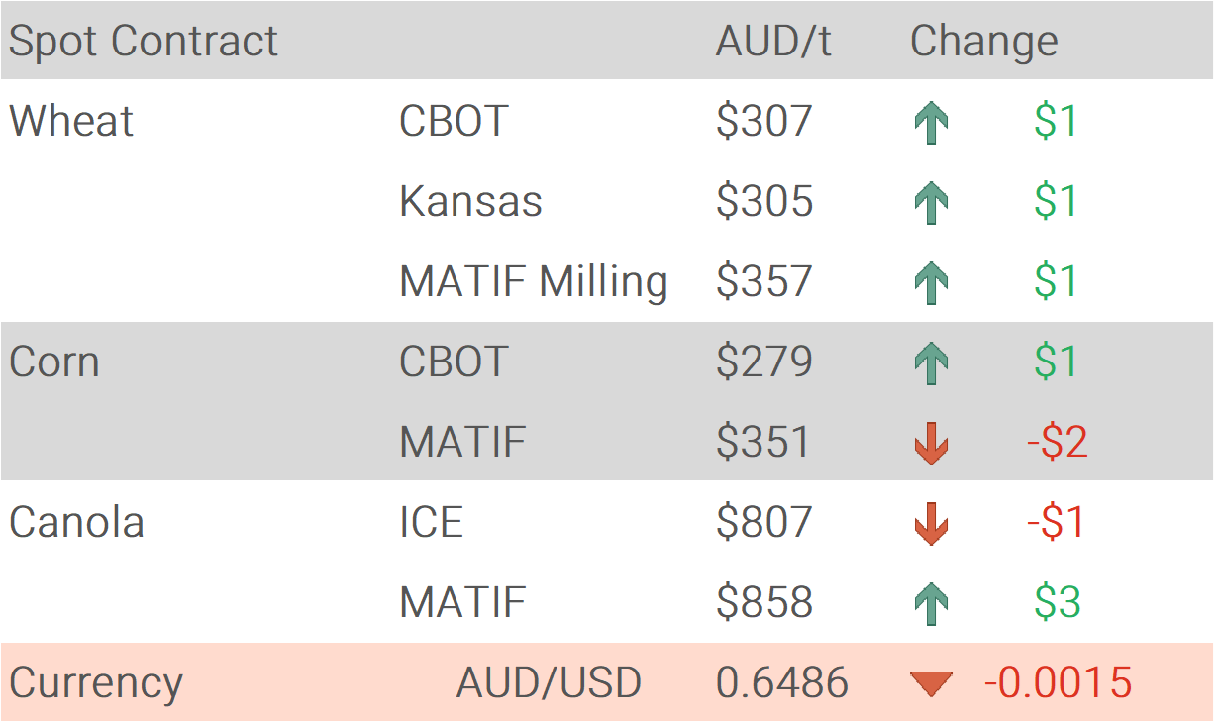1216x724 pixels.
Task: Click the Canola commodity label
Action: pos(76,522)
